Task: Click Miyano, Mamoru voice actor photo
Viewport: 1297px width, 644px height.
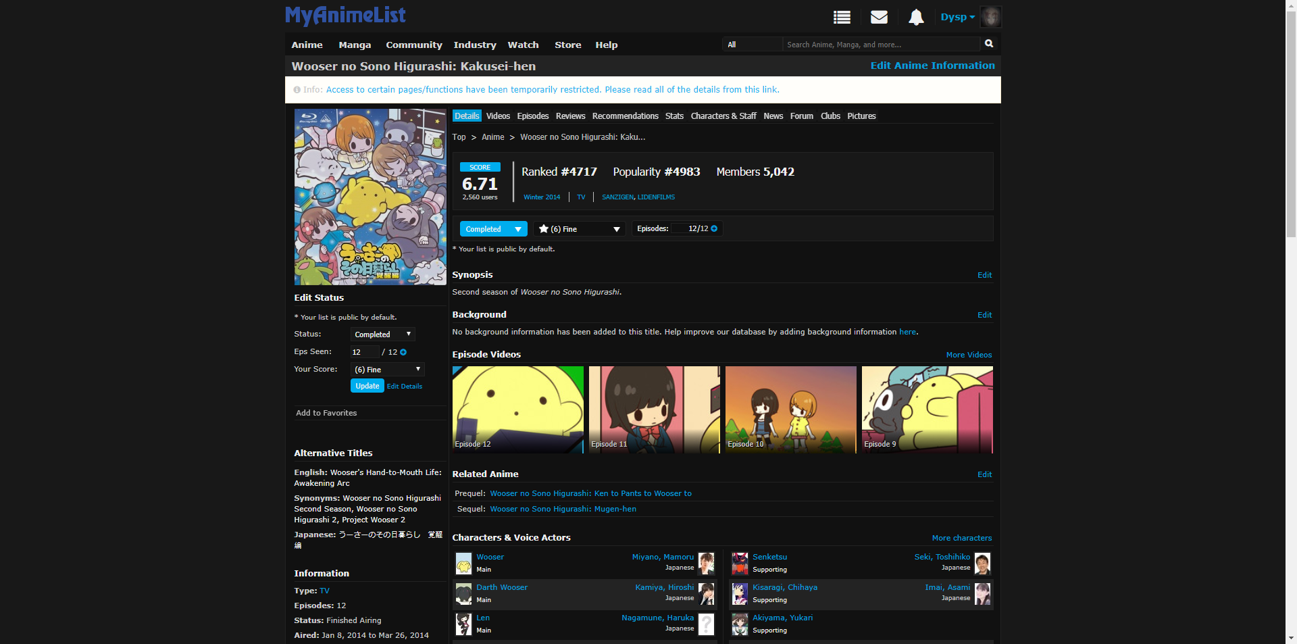Action: click(706, 564)
